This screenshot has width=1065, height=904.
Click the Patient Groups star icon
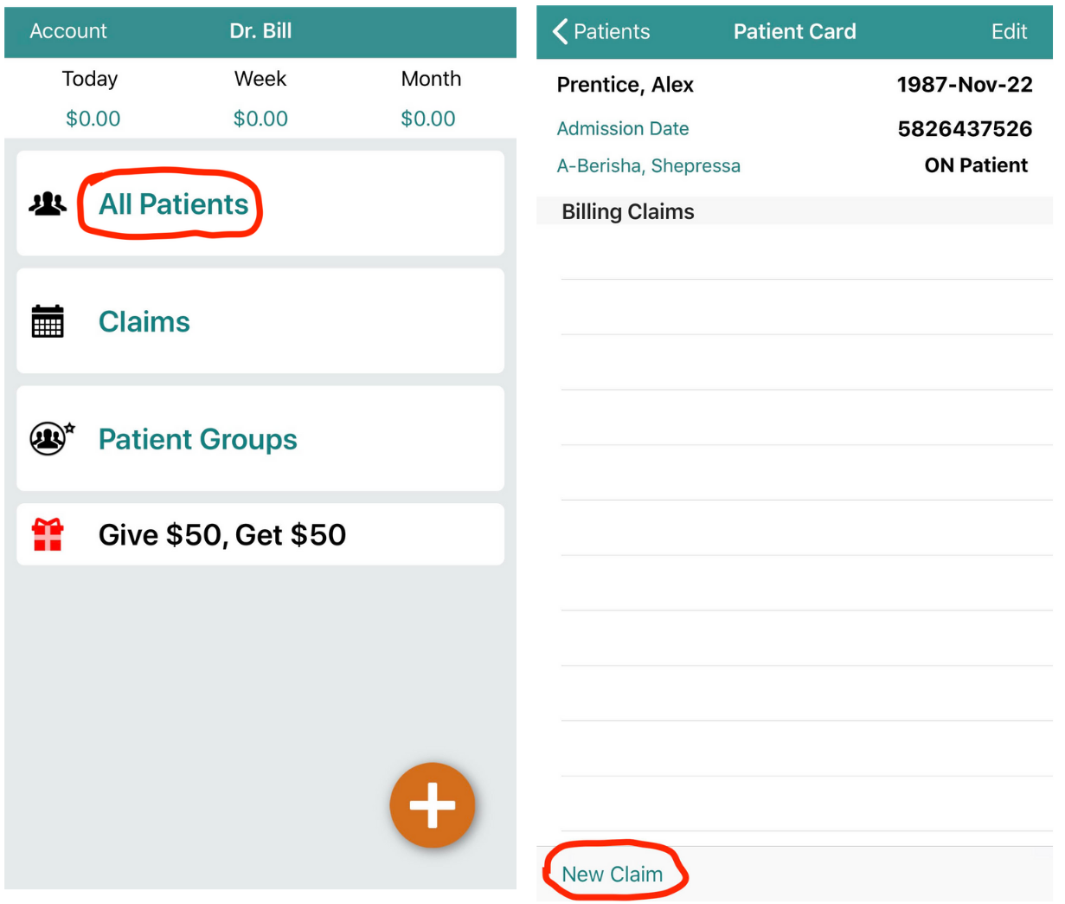[51, 439]
